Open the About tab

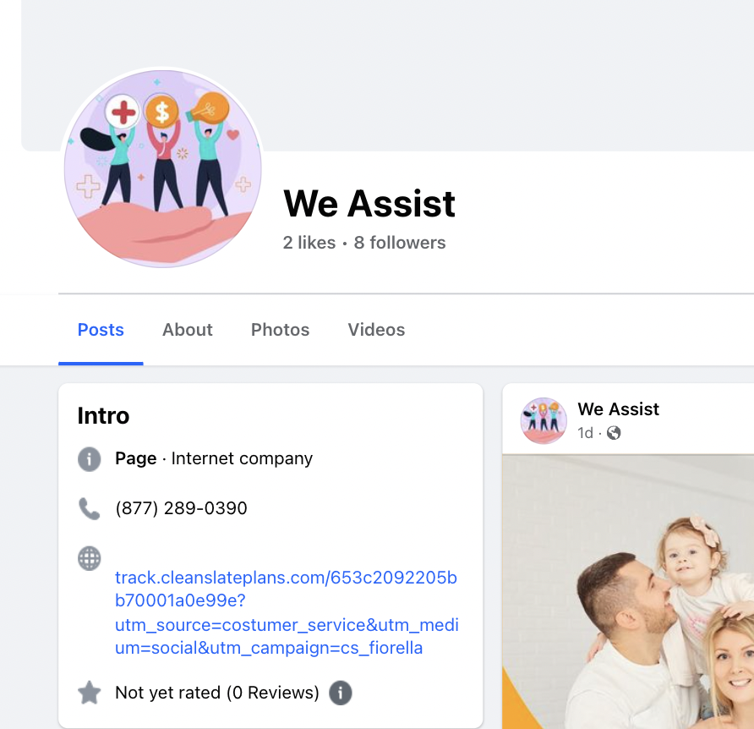click(x=187, y=330)
